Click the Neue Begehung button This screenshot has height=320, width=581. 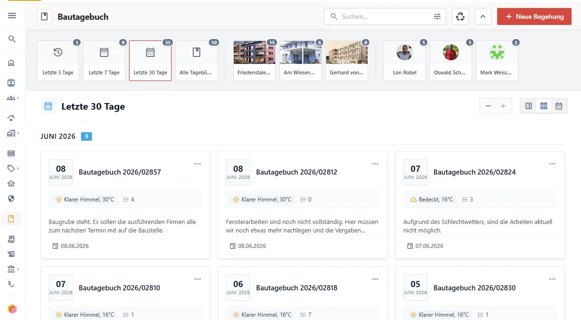(x=534, y=16)
